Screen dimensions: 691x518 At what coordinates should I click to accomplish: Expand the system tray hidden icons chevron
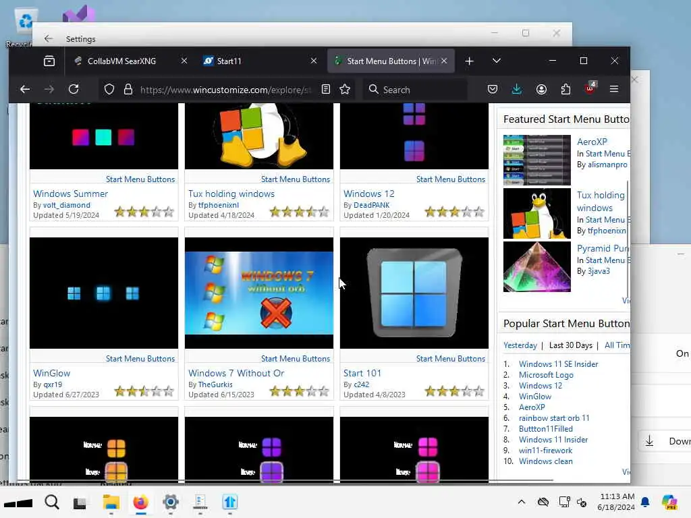[x=522, y=502]
